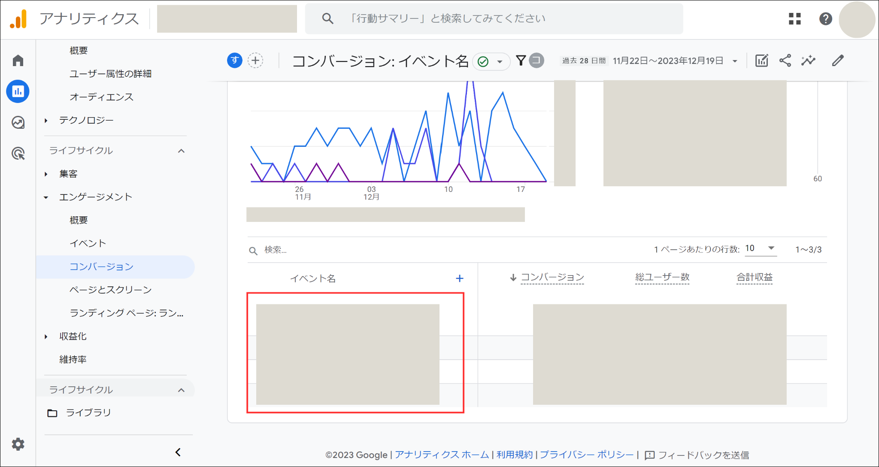879x467 pixels.
Task: Collapse the エンゲージメント section
Action: (x=46, y=197)
